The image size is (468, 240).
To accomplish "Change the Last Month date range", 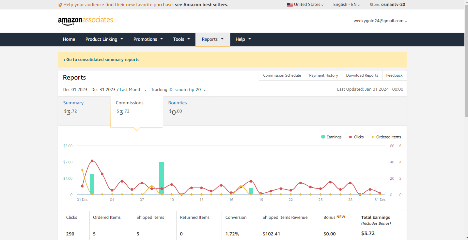I will point(133,90).
